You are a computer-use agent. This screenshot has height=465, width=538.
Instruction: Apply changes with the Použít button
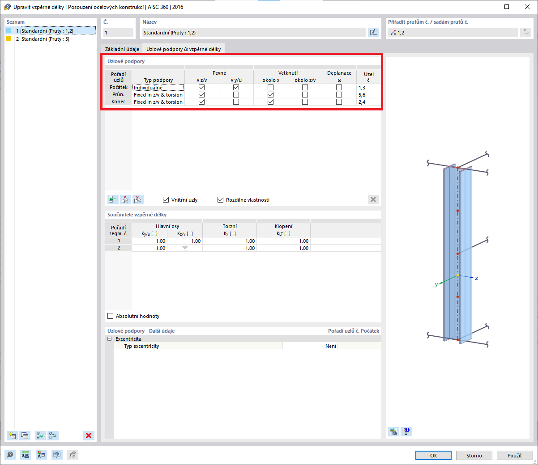(514, 455)
